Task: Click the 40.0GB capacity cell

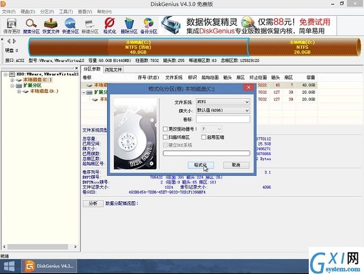Action: coord(308,85)
